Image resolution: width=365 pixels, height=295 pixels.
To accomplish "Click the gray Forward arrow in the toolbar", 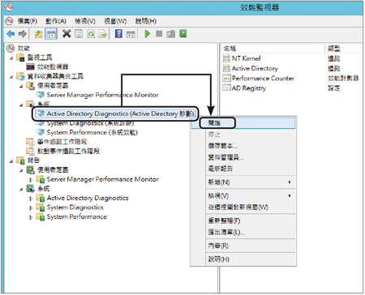I will (x=23, y=34).
